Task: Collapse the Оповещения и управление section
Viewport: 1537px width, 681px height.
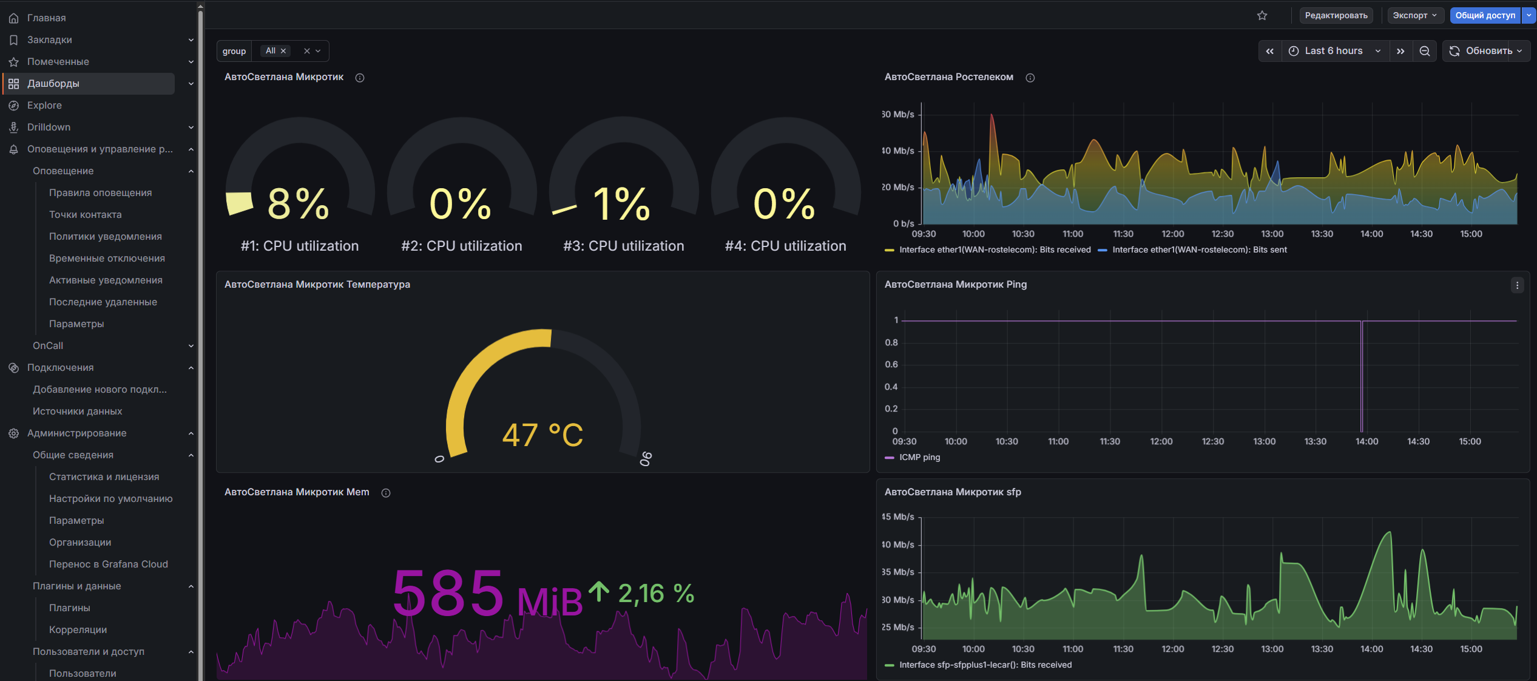Action: coord(191,149)
